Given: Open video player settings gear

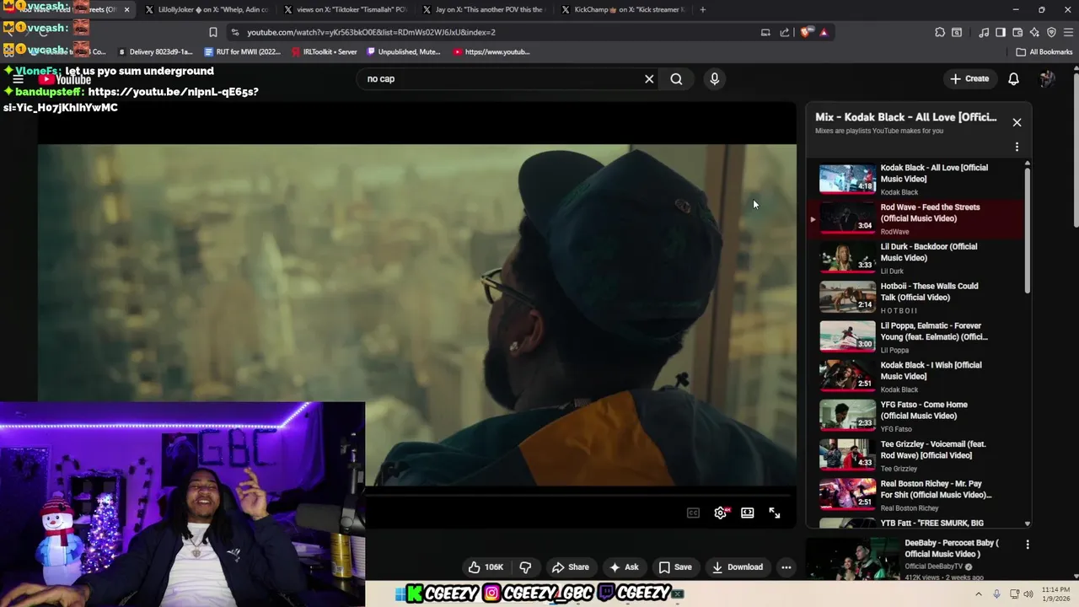Looking at the screenshot, I should pyautogui.click(x=720, y=513).
